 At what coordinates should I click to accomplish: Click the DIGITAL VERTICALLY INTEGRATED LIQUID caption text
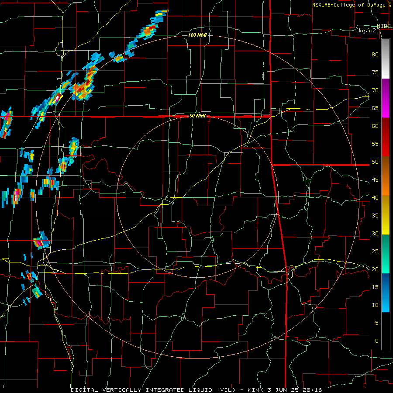(x=142, y=390)
